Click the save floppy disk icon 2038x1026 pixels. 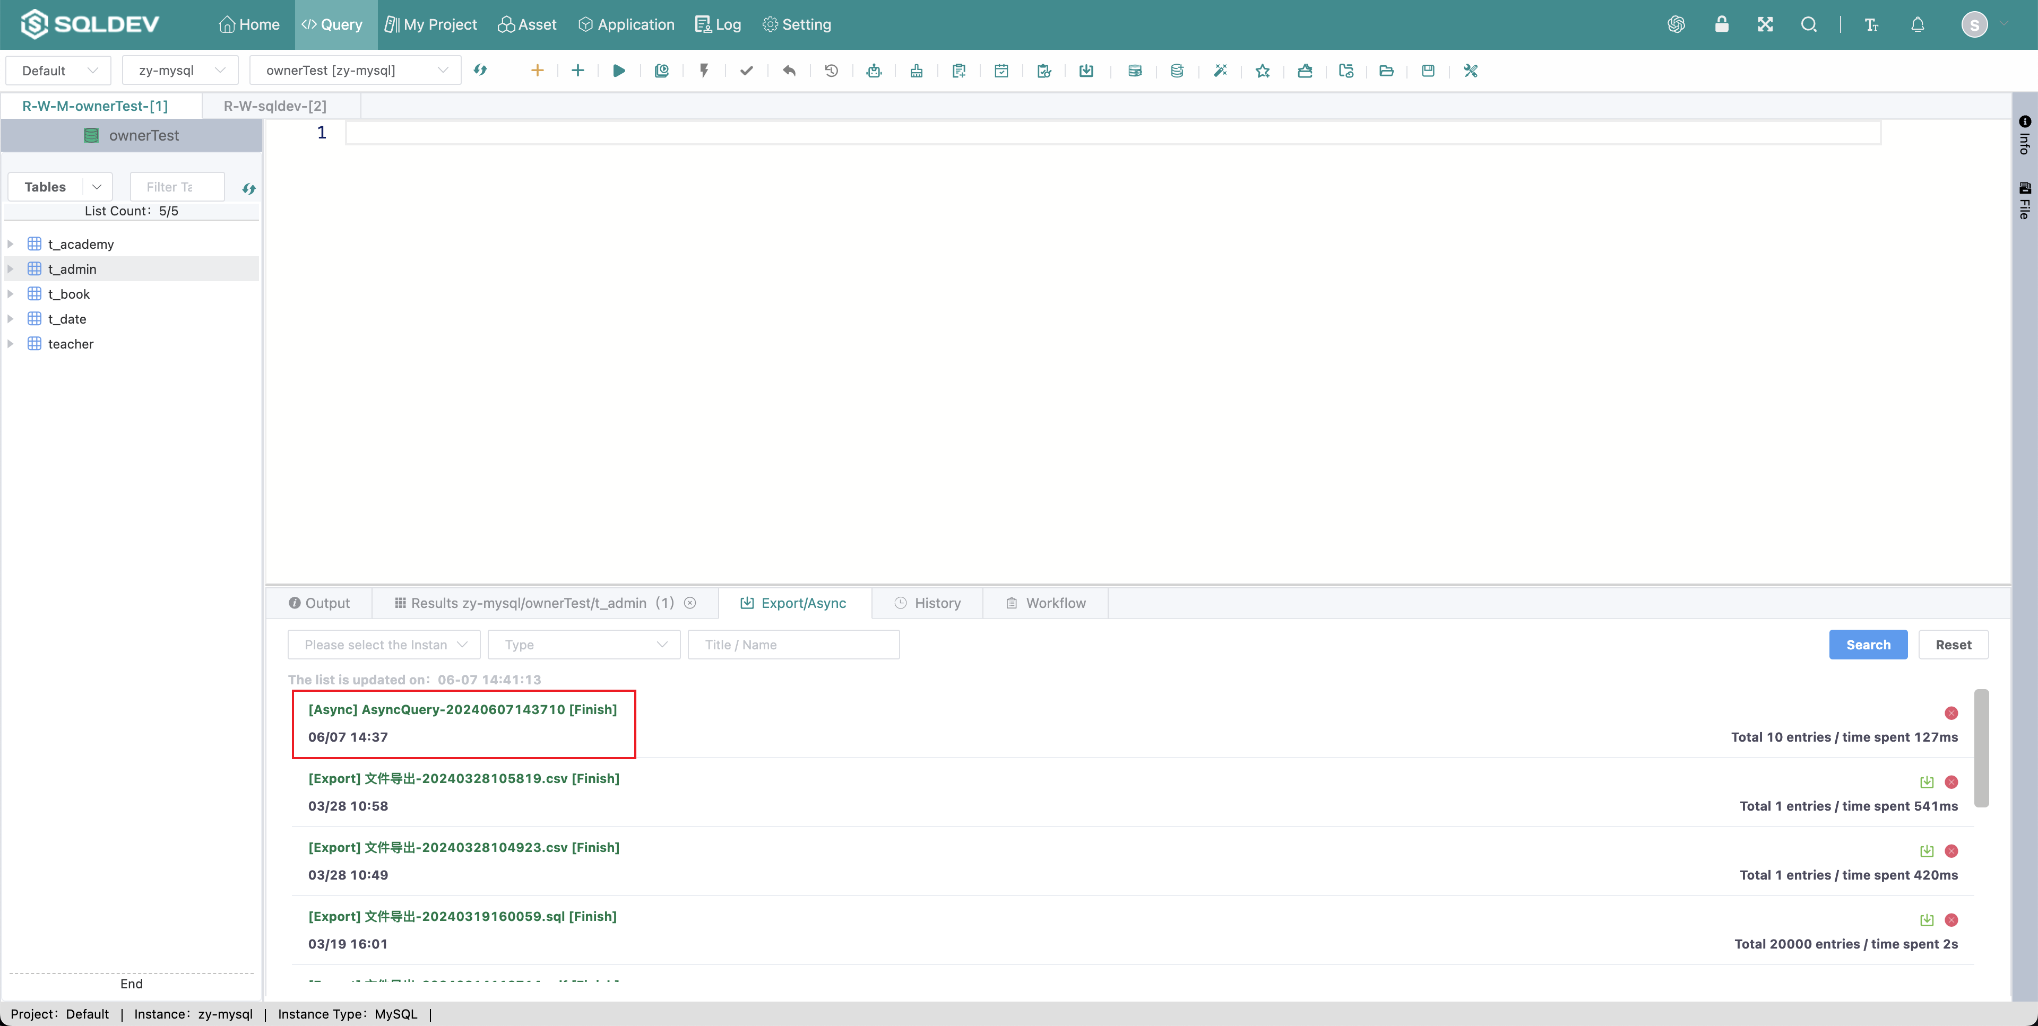[x=1428, y=71]
